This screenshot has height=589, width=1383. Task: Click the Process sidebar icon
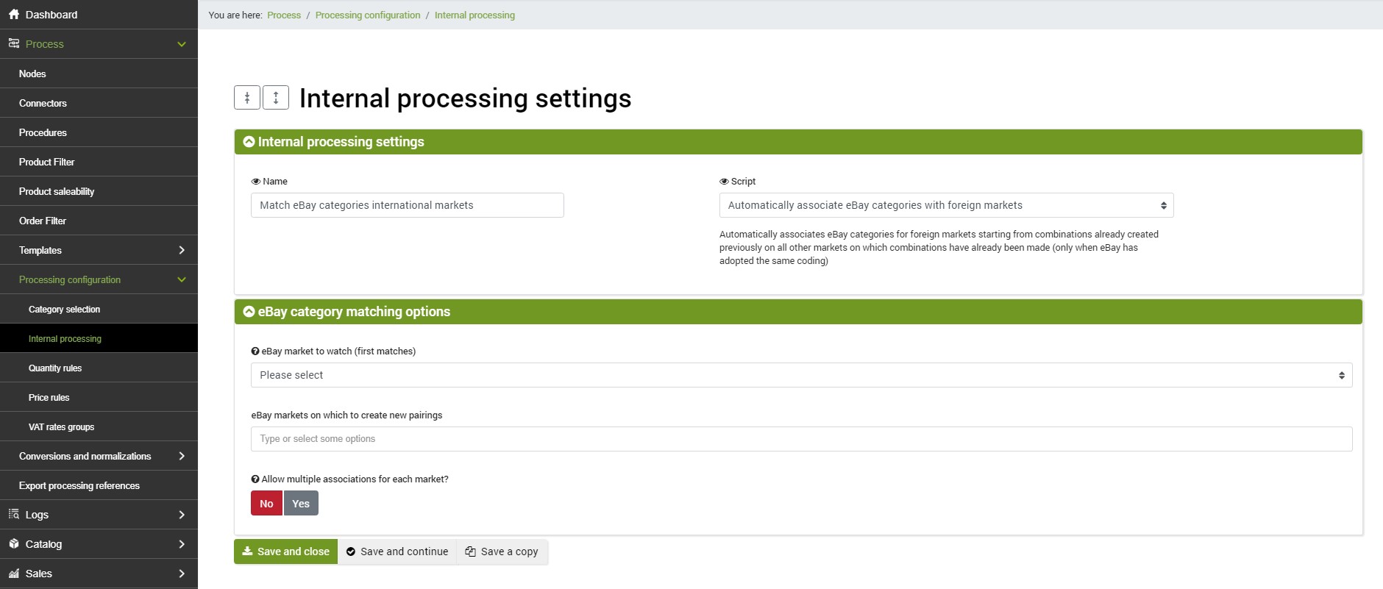[14, 43]
